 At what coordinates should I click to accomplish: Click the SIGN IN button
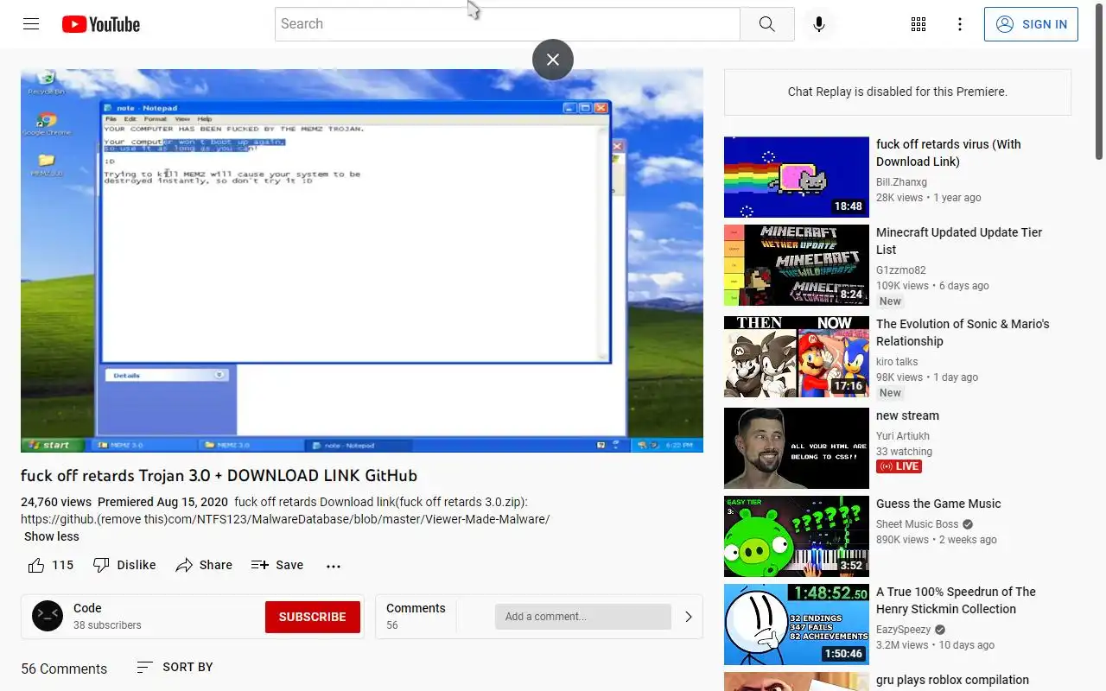click(1031, 24)
